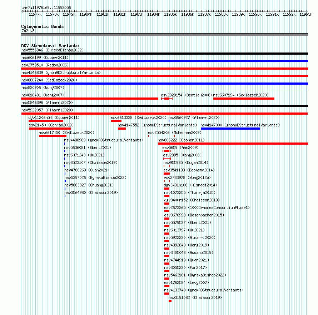Screen dimensions: 318x315
Task: Select the 7p21.3 cytogenetic band label
Action: (x=28, y=31)
